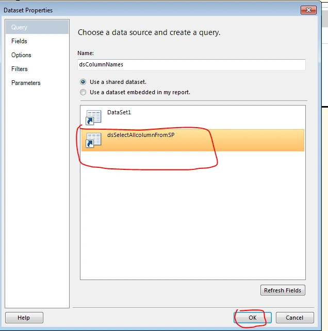
Task: Click the DataSet1 shared dataset icon
Action: 93,117
